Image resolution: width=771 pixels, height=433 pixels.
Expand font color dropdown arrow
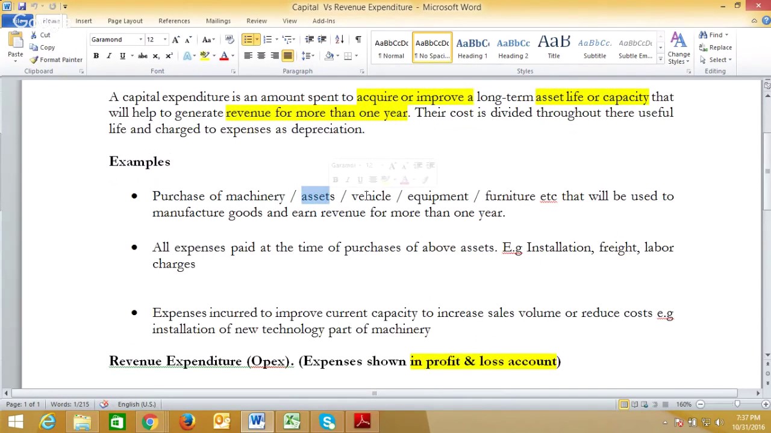pyautogui.click(x=233, y=56)
